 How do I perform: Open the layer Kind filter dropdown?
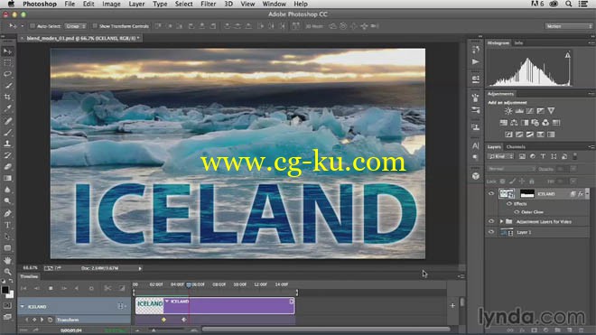500,156
